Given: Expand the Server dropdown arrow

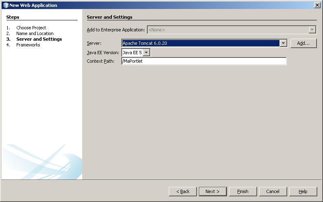Looking at the screenshot, I should pyautogui.click(x=283, y=43).
